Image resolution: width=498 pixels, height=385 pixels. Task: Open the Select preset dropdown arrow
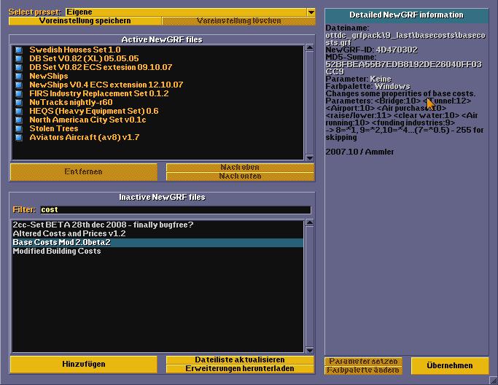[x=311, y=12]
